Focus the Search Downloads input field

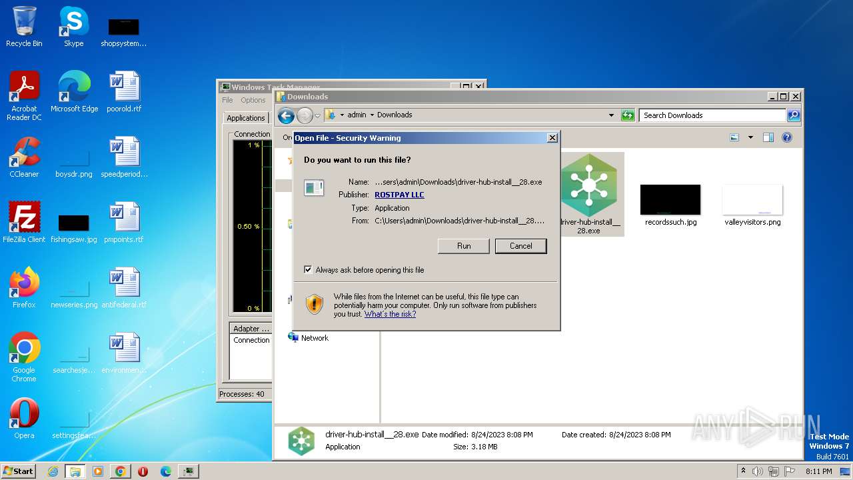click(x=712, y=115)
